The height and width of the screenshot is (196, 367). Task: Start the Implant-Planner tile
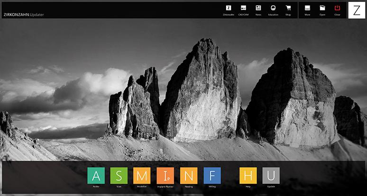pyautogui.click(x=165, y=176)
